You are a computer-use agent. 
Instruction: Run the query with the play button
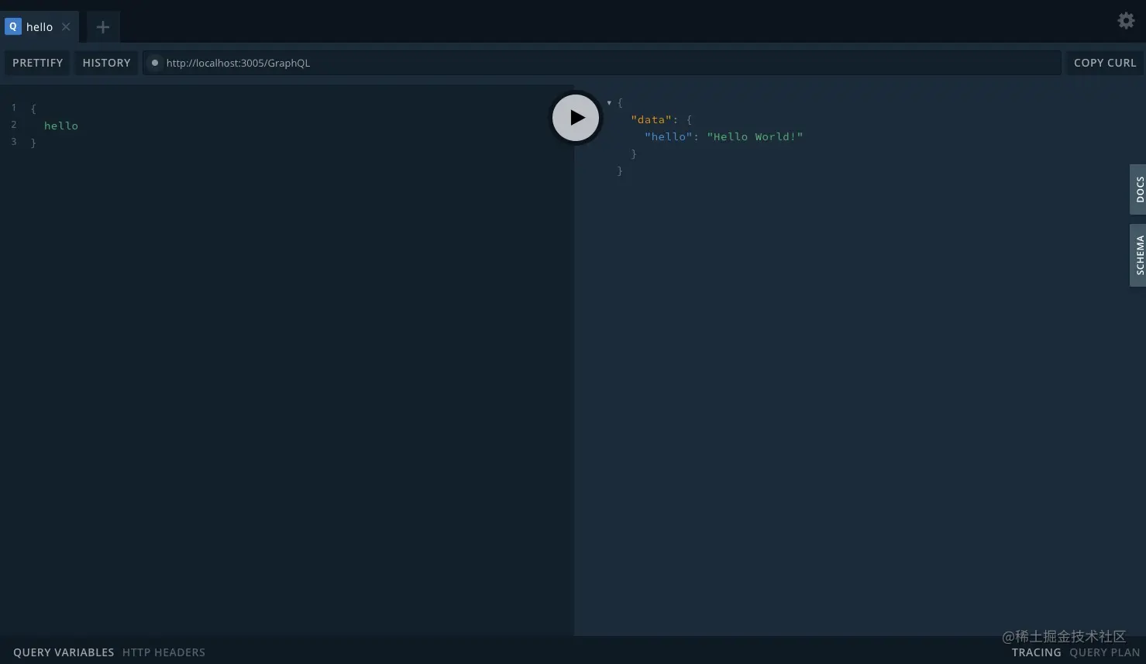[x=576, y=118]
